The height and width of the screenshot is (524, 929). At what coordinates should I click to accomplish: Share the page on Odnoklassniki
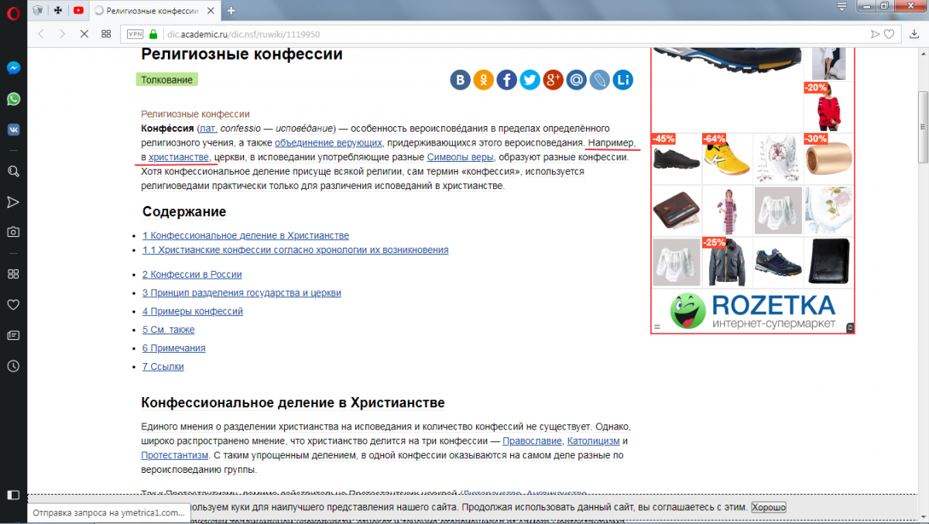tap(484, 80)
